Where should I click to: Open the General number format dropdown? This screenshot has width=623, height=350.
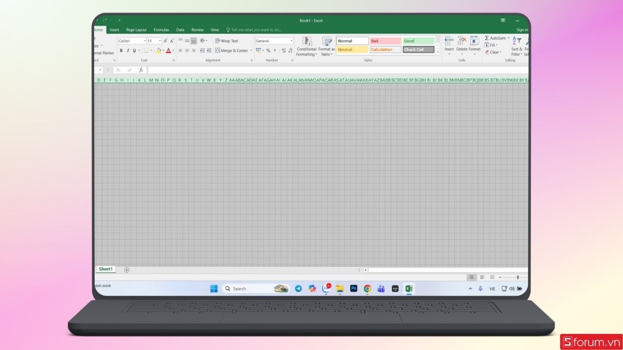292,41
